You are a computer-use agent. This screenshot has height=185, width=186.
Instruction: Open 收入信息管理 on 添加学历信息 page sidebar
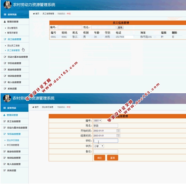pos(14,164)
